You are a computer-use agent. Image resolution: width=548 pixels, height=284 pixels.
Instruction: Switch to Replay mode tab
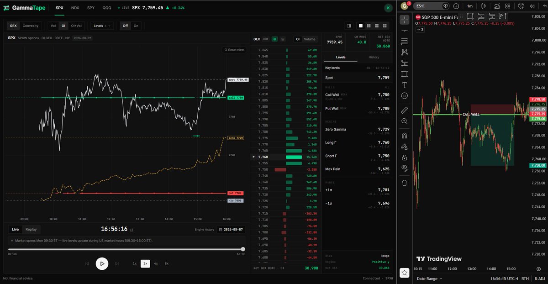click(31, 229)
